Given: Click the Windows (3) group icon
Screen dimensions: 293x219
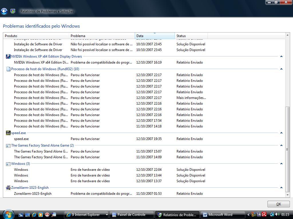Looking at the screenshot, I should (8, 164).
